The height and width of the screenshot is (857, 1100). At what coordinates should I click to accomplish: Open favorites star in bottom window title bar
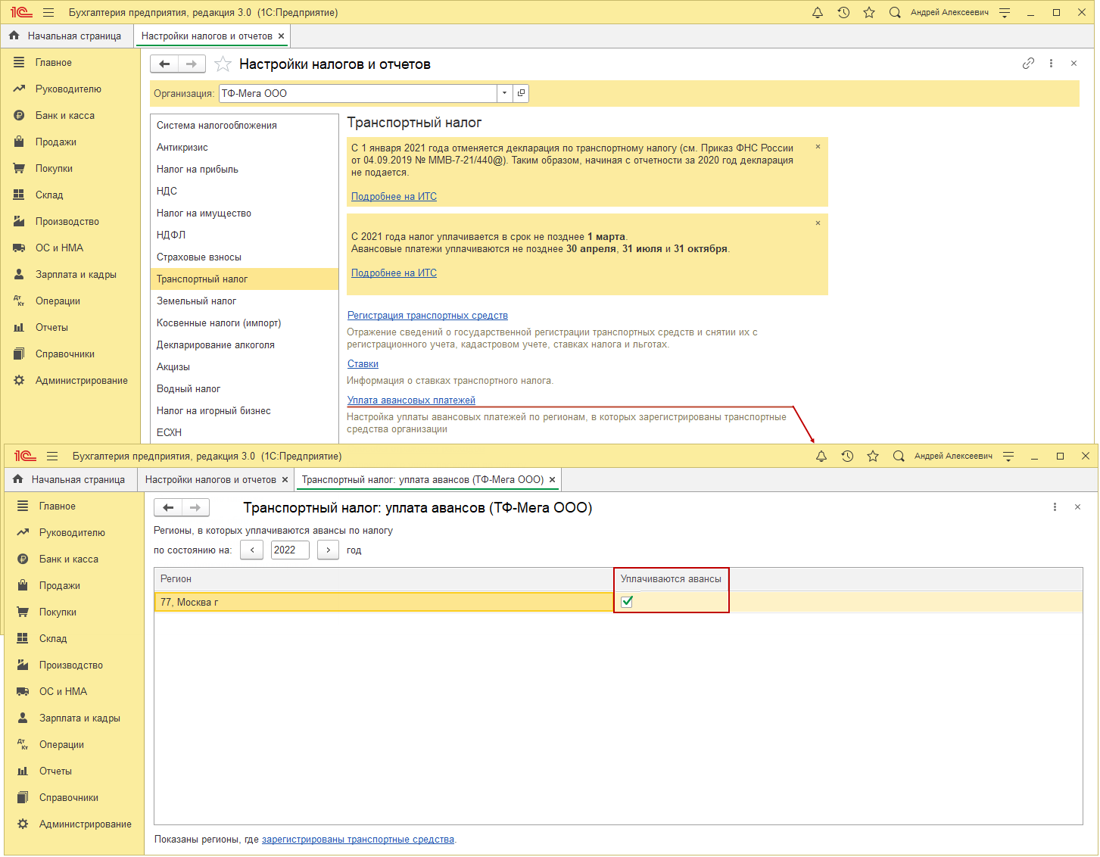point(873,456)
